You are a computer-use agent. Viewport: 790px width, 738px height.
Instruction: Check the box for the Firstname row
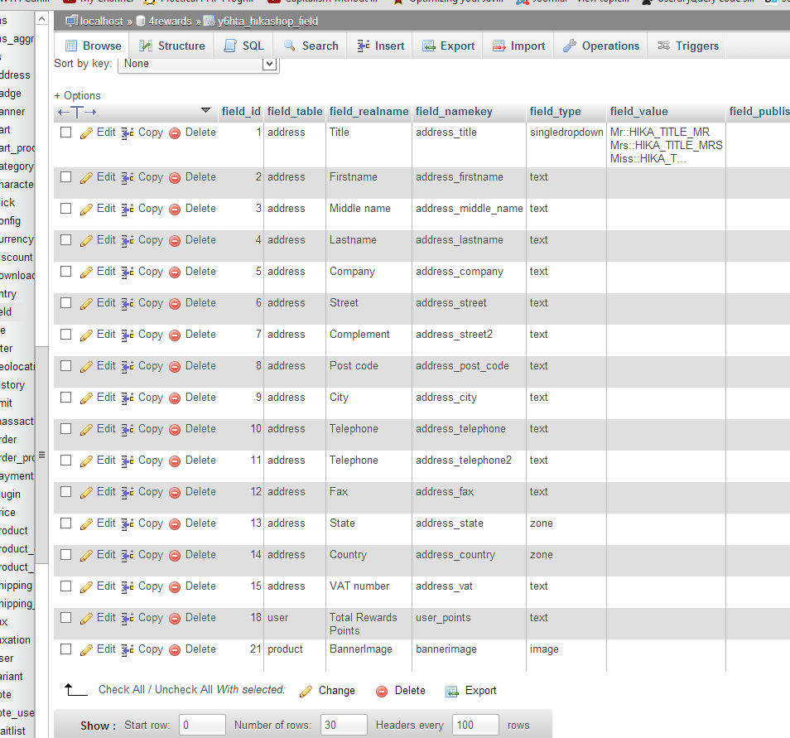[x=65, y=177]
